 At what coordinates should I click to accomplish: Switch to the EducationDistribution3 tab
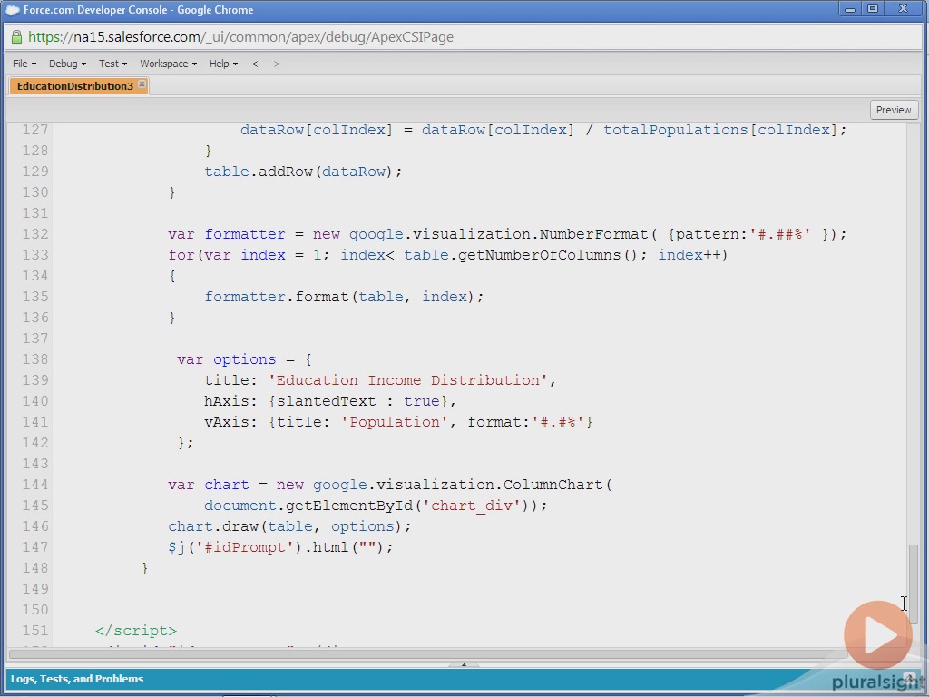pos(74,86)
